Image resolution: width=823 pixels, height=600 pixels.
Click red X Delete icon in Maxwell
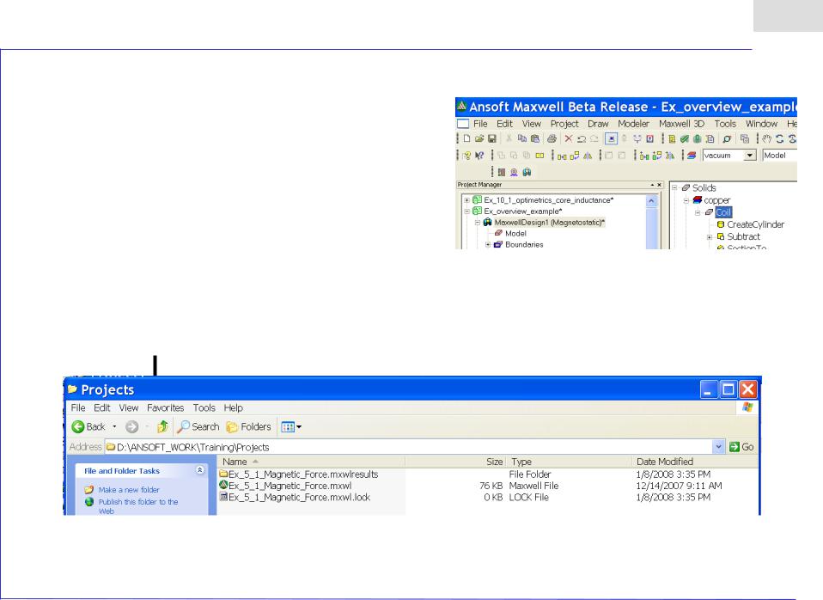pos(569,138)
